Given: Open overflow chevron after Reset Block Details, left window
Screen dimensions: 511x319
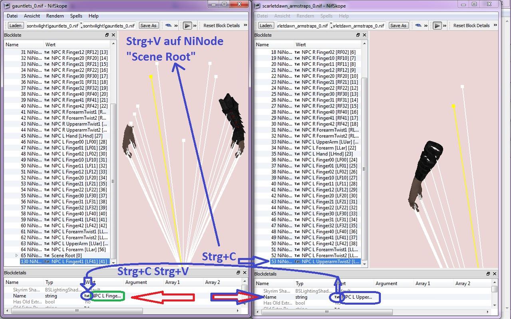Looking at the screenshot, I should (245, 26).
